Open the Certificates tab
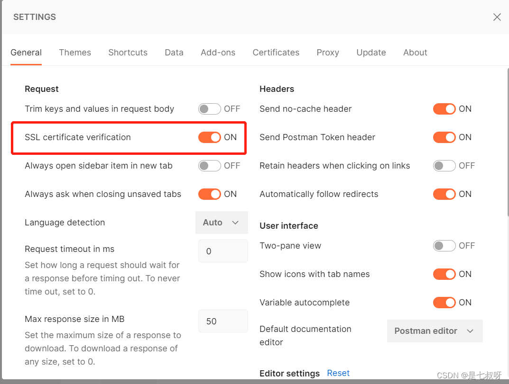 tap(276, 53)
